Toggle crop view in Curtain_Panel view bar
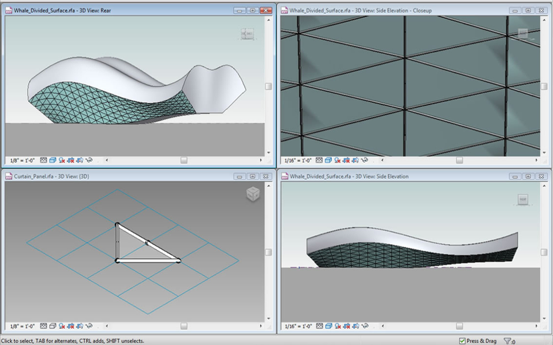Image resolution: width=553 pixels, height=345 pixels. 71,326
